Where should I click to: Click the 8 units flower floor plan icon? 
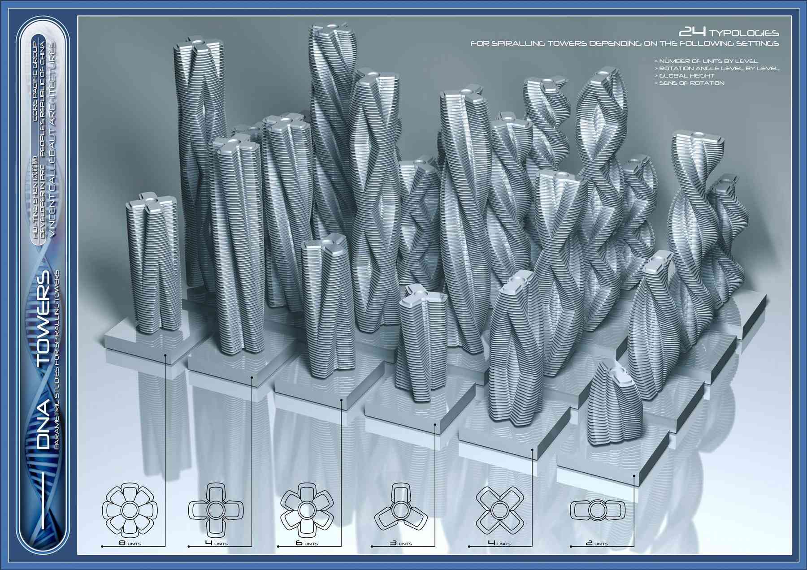tap(130, 510)
